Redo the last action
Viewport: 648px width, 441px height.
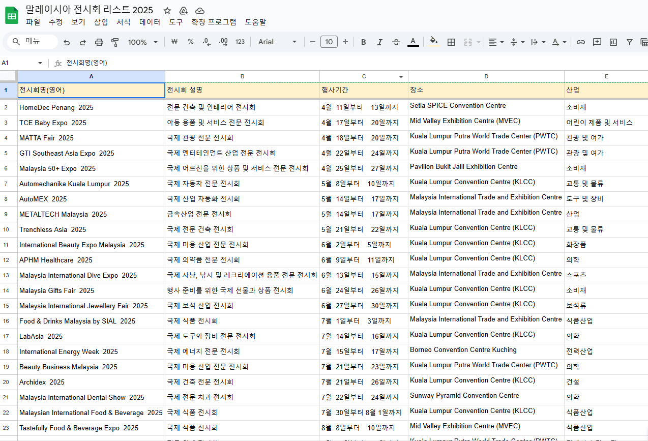[83, 42]
